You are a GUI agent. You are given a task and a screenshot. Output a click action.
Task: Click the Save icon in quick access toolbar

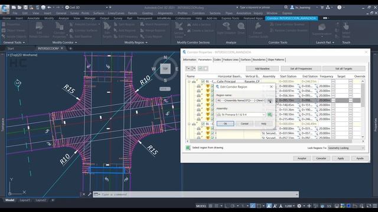[x=25, y=8]
